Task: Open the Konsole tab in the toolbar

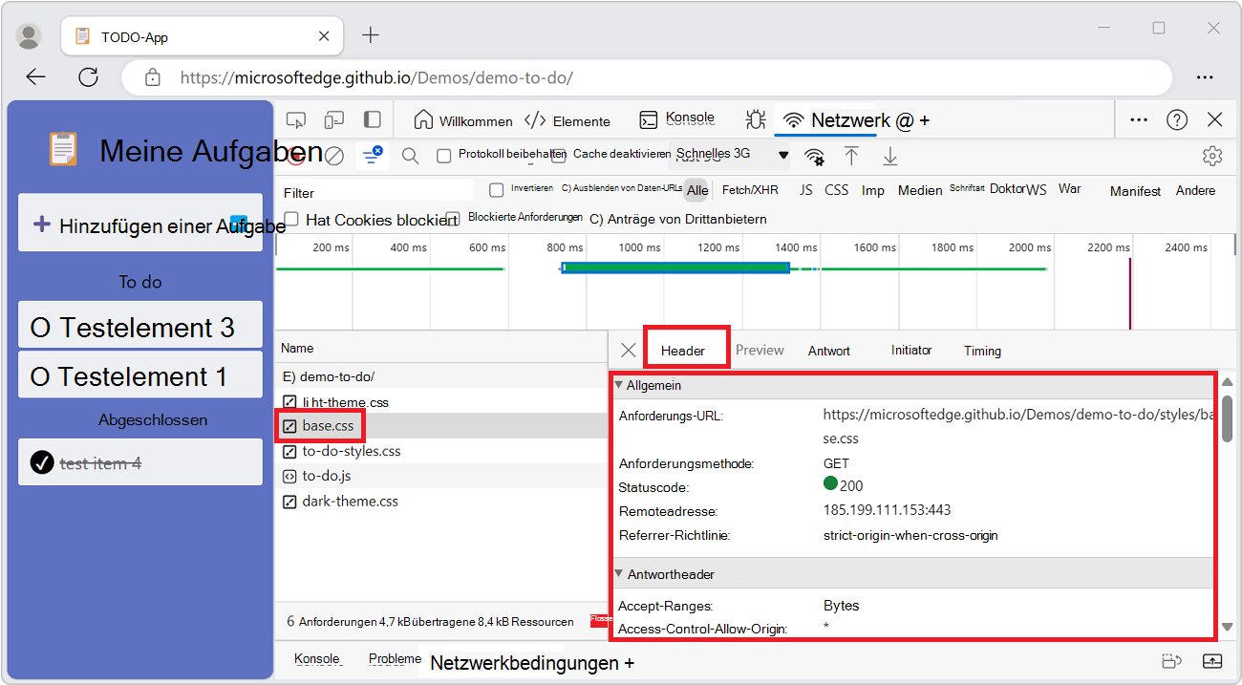Action: [677, 119]
